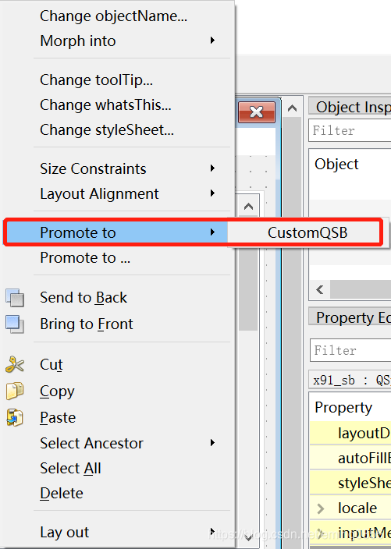Click the Bring to Front icon
This screenshot has height=549, width=391.
click(15, 324)
